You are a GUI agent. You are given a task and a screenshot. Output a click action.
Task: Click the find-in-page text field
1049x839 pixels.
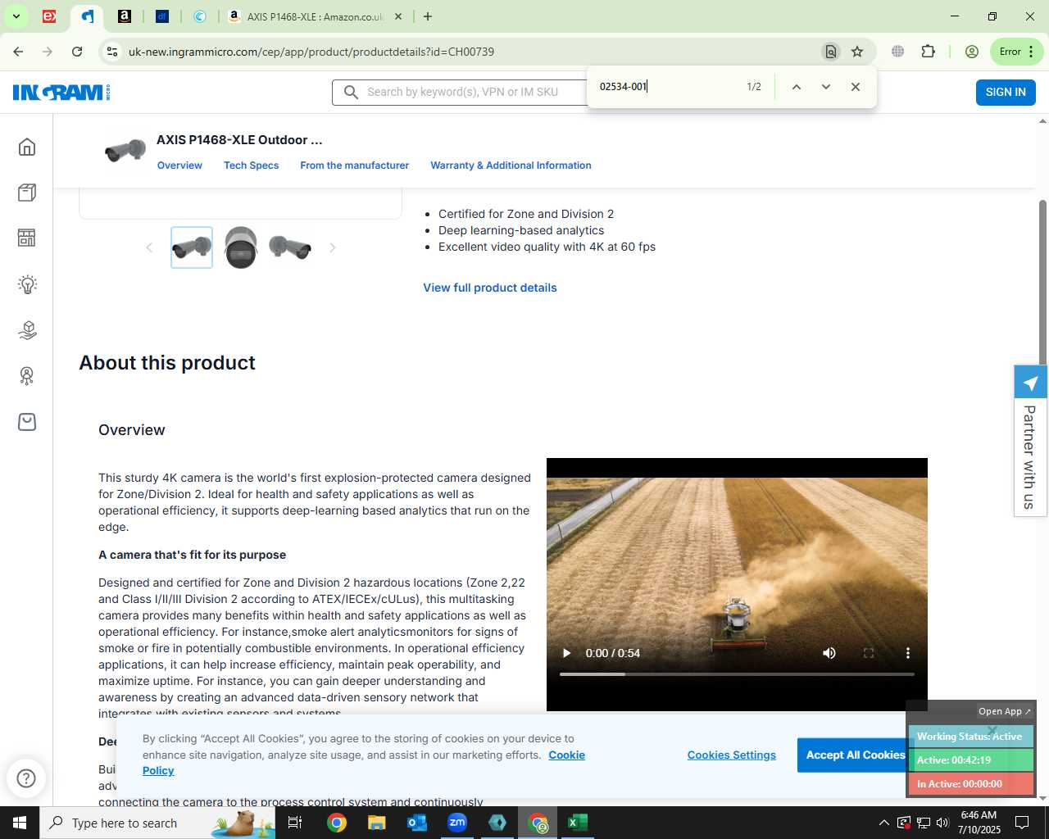(665, 87)
